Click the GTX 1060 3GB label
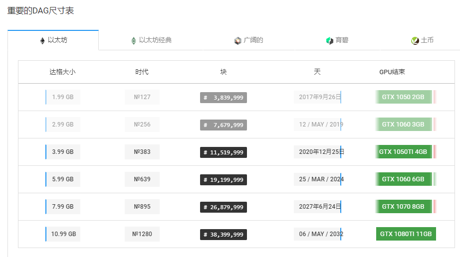This screenshot has height=257, width=460. point(403,125)
